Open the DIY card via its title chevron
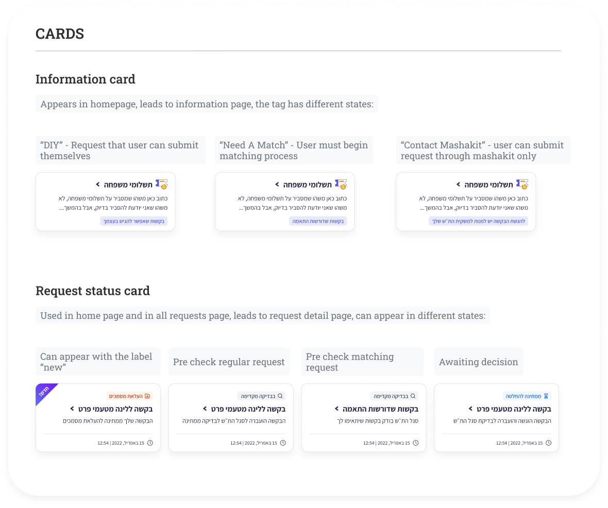Viewport: 608px width, 508px height. (x=97, y=184)
